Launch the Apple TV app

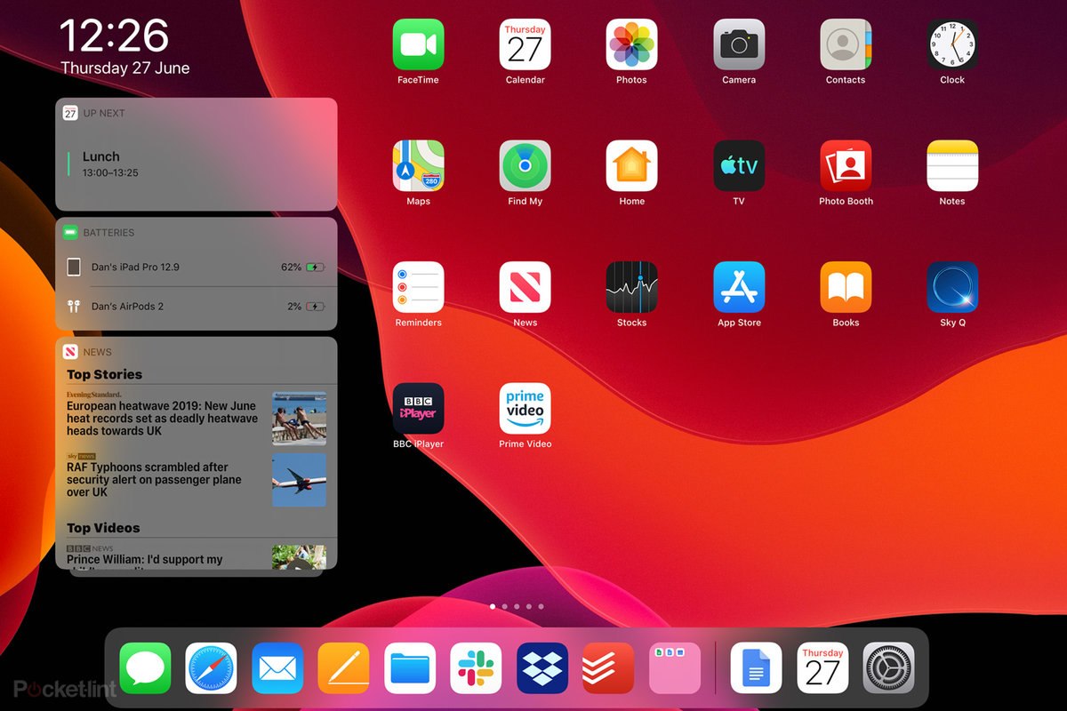[739, 165]
